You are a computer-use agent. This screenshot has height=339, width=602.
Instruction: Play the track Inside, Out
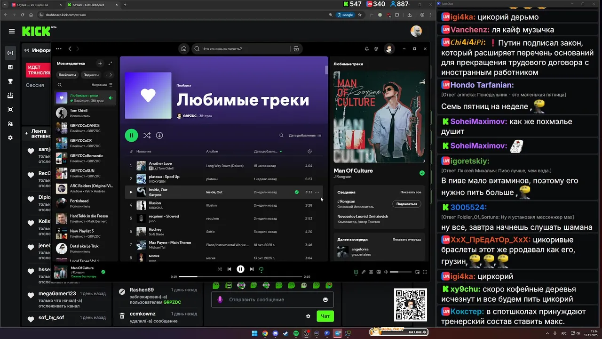coord(131,192)
